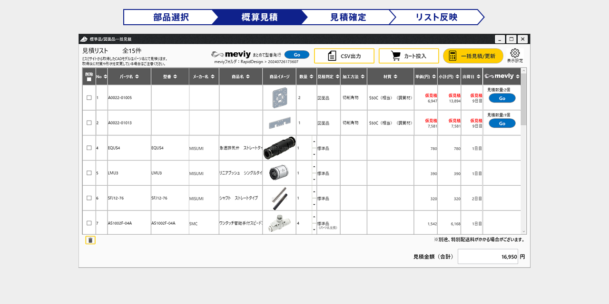
Task: Click the cart icon in カート投入
Action: point(395,56)
